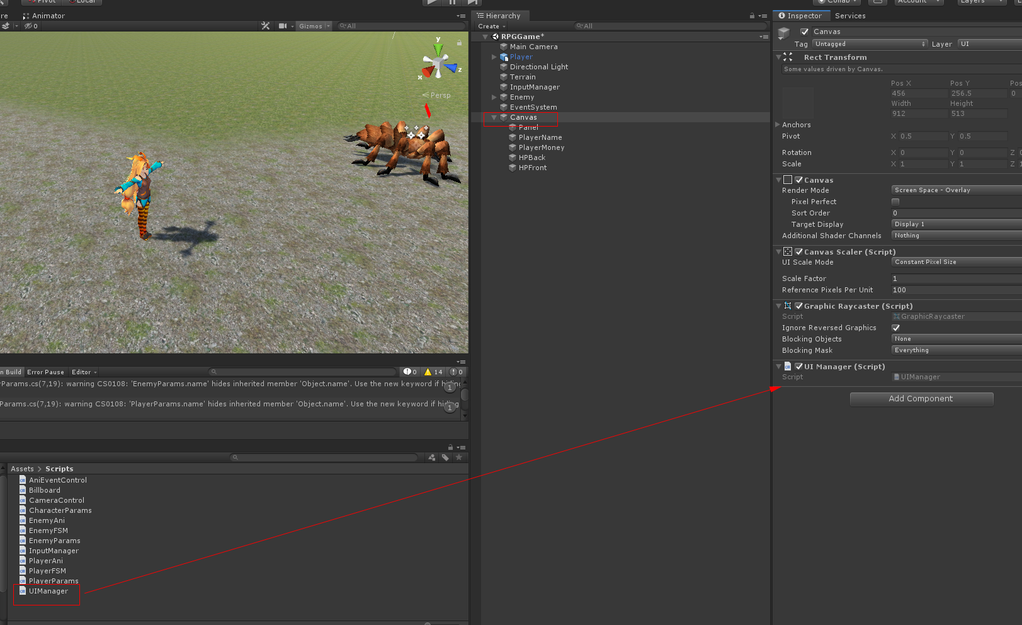Screen dimensions: 1022x625
Task: Expand the Enemy object in Hierarchy
Action: pyautogui.click(x=494, y=97)
